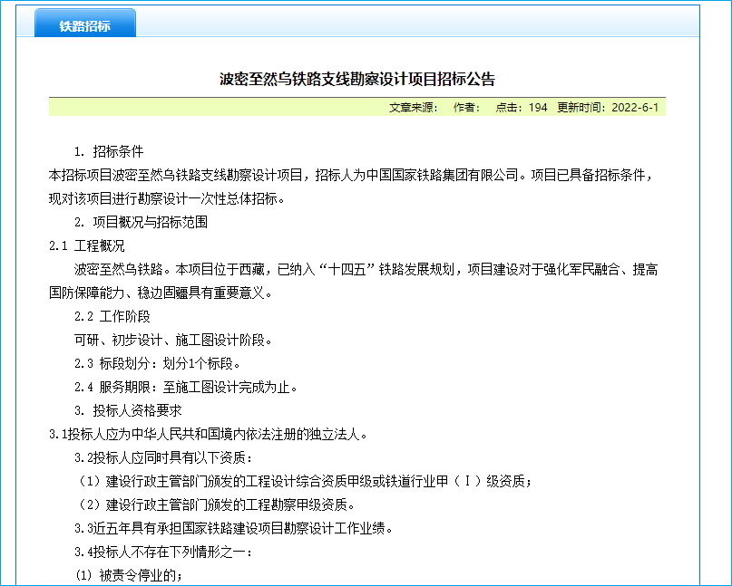This screenshot has height=586, width=732.
Task: Click the 文章来源 label in info bar
Action: click(x=415, y=108)
